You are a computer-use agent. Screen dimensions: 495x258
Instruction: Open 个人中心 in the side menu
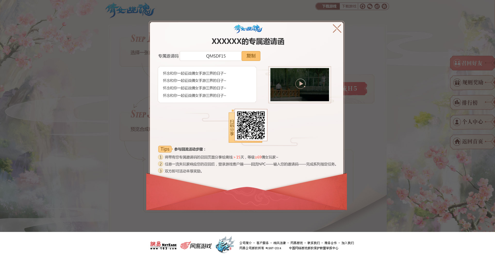pos(472,122)
